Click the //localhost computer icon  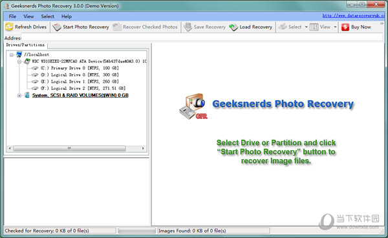[19, 54]
